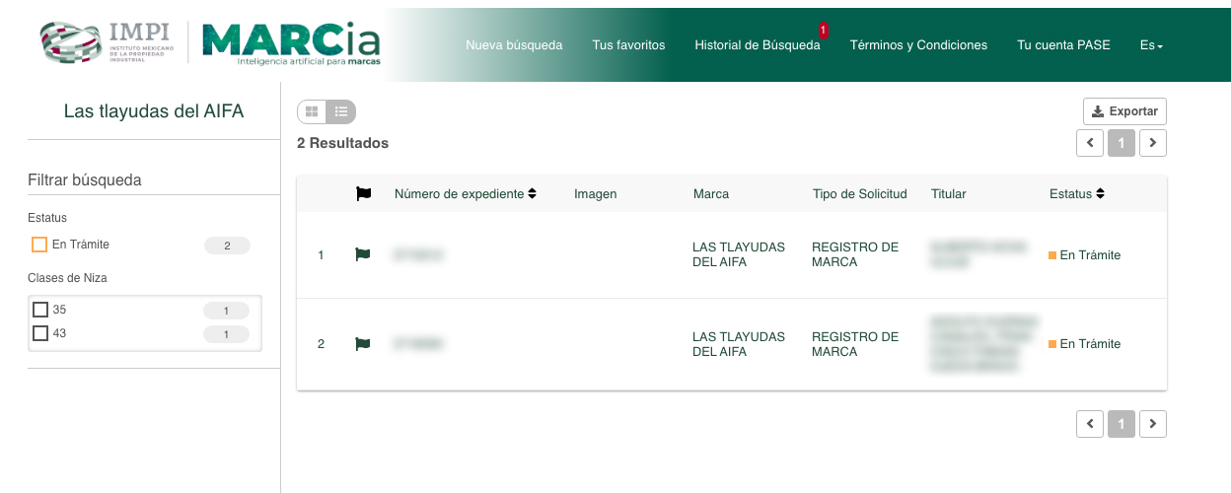
Task: Click the Exportar button
Action: tap(1124, 111)
